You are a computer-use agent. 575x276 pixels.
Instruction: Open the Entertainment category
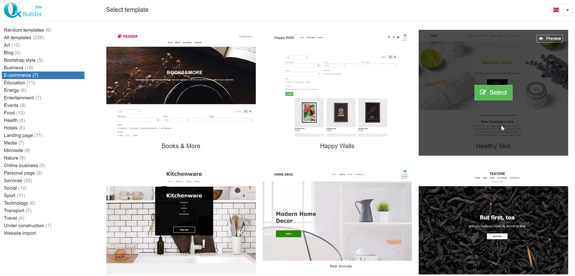(x=22, y=98)
